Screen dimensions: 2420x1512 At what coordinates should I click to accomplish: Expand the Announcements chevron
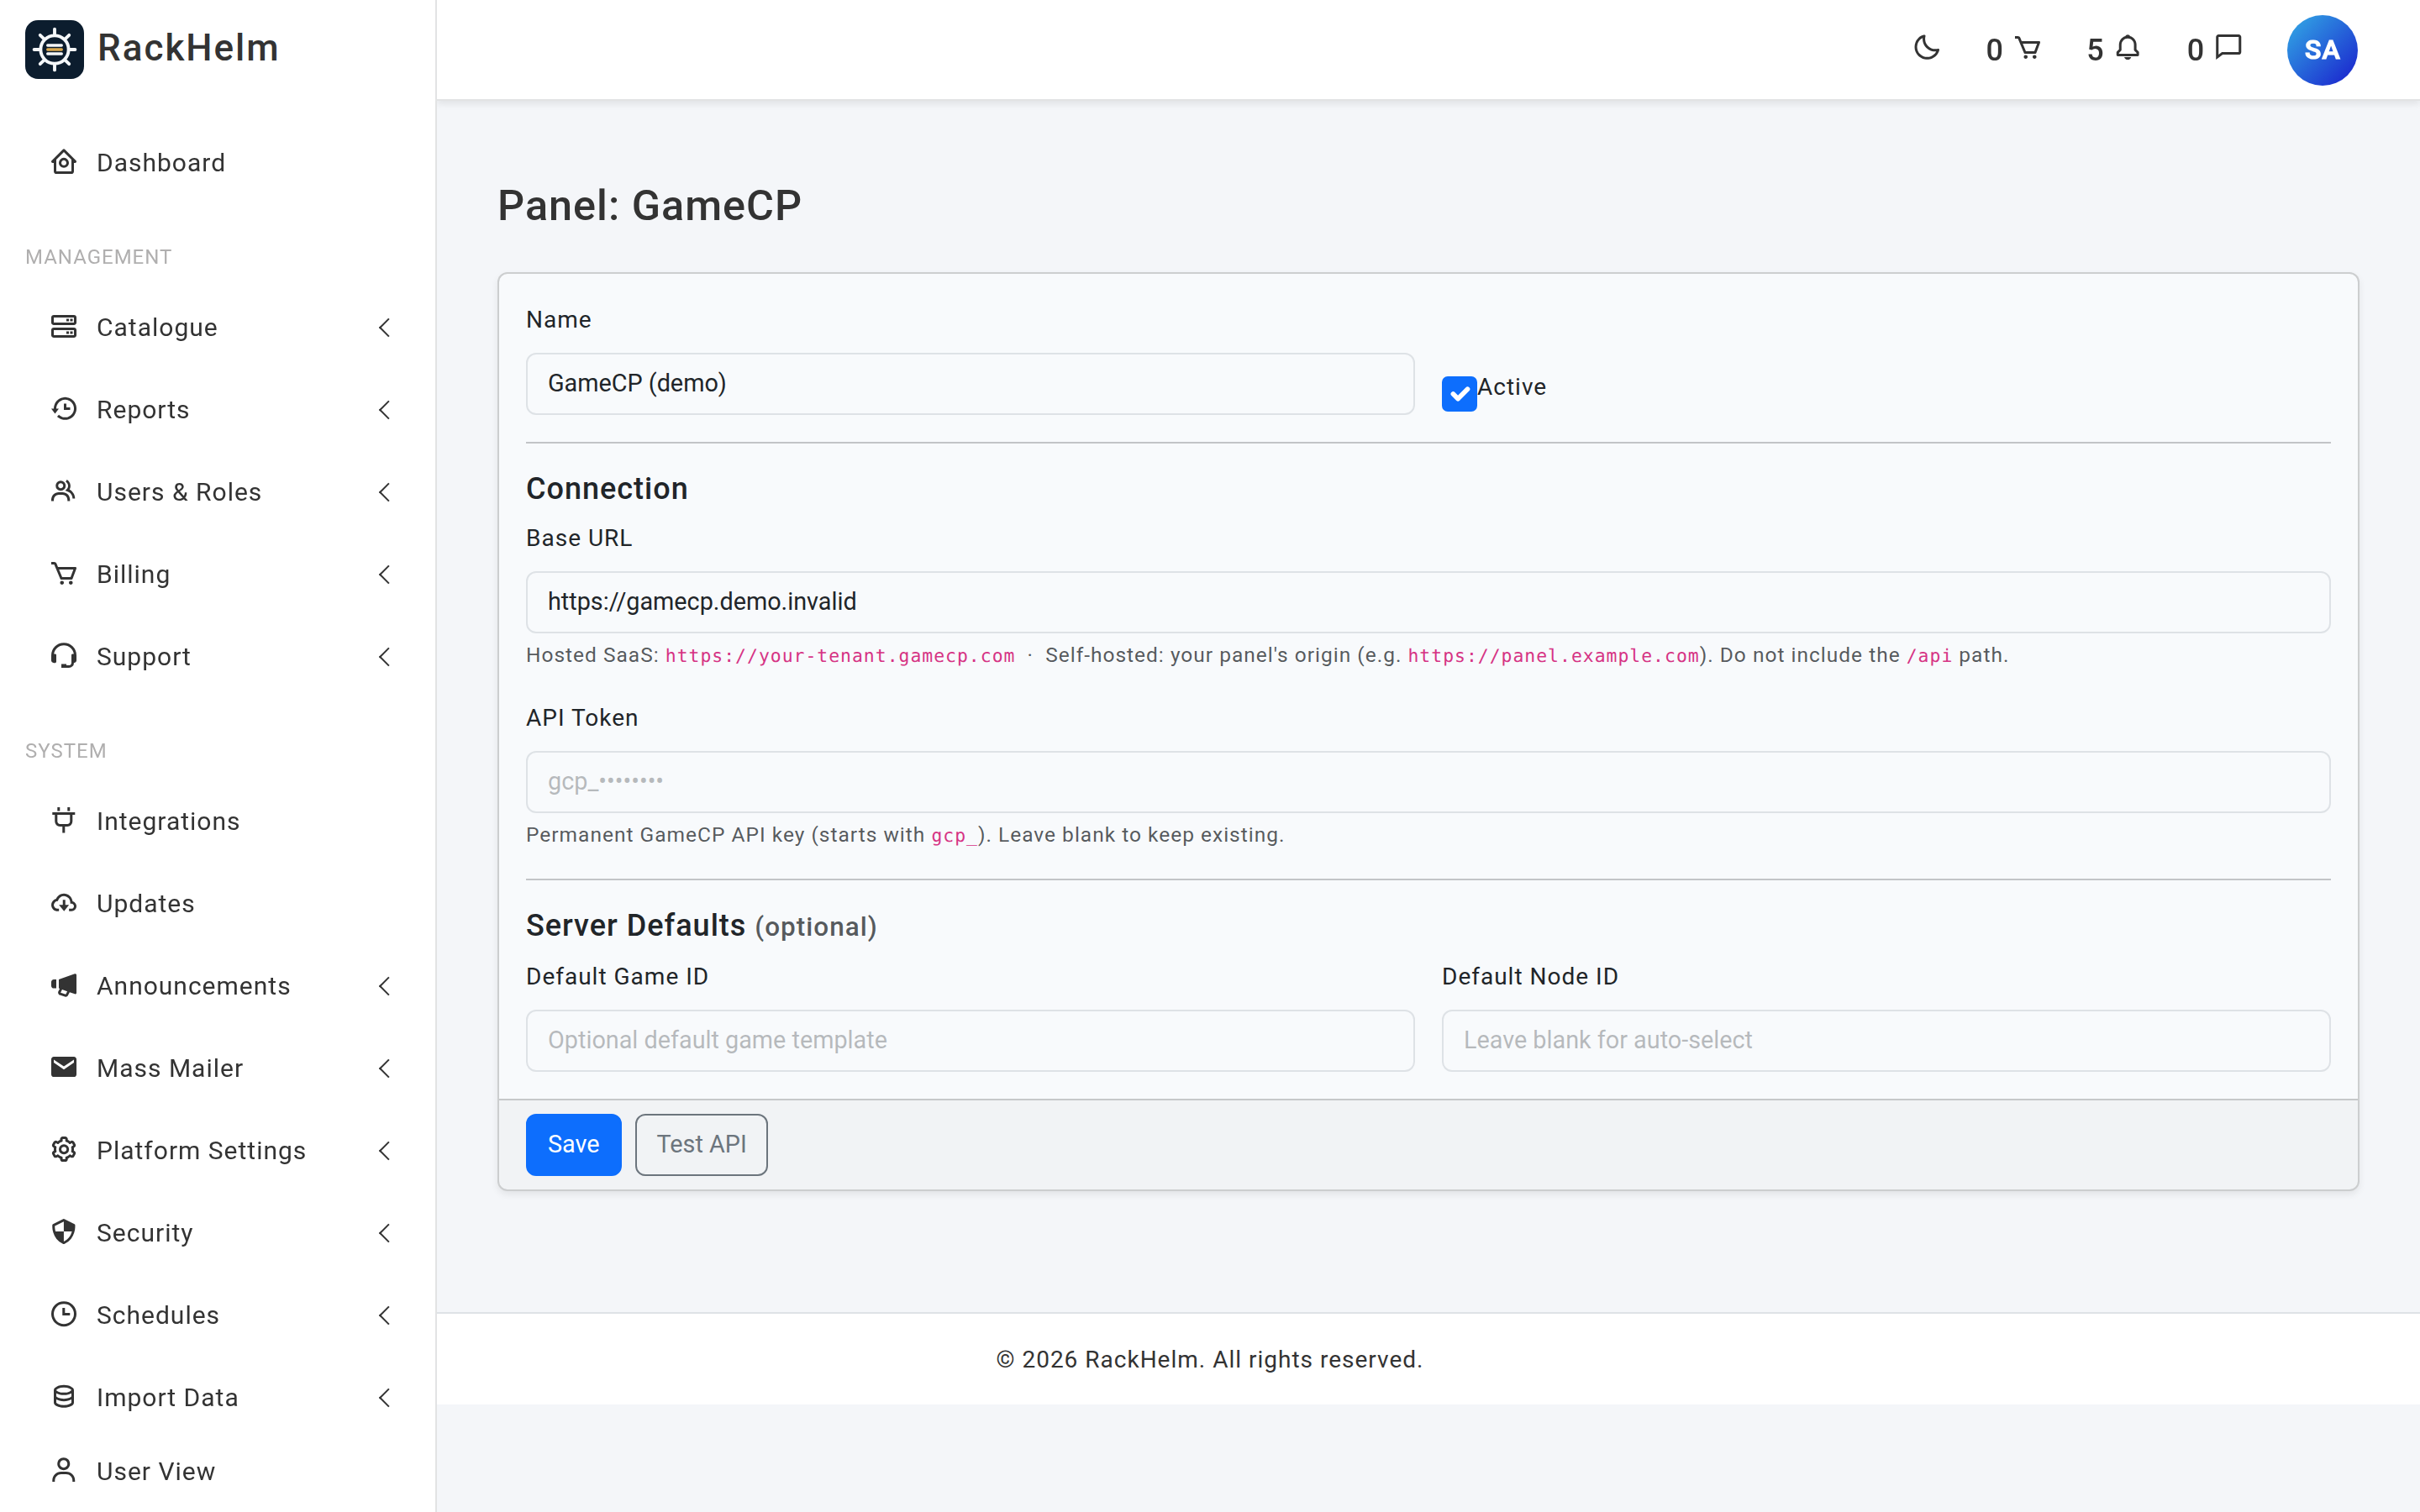click(384, 985)
